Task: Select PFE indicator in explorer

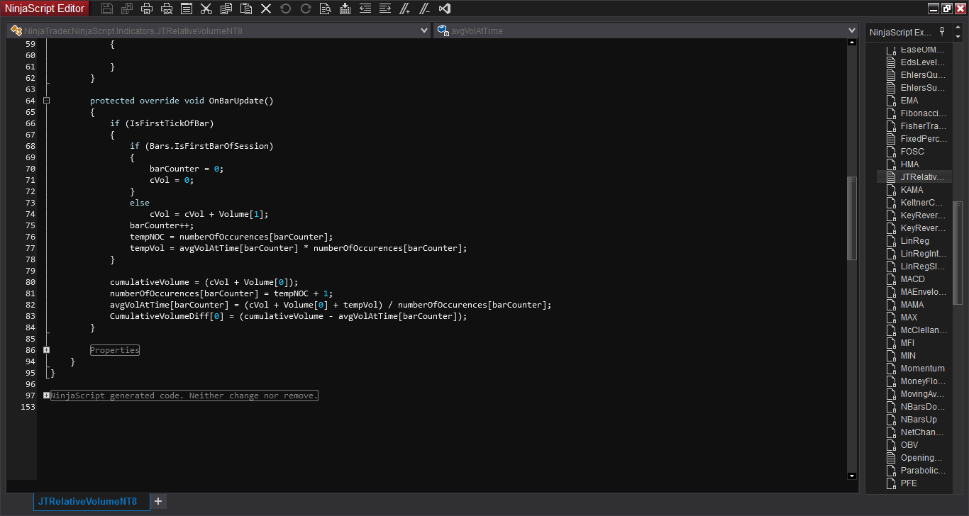Action: pyautogui.click(x=909, y=483)
